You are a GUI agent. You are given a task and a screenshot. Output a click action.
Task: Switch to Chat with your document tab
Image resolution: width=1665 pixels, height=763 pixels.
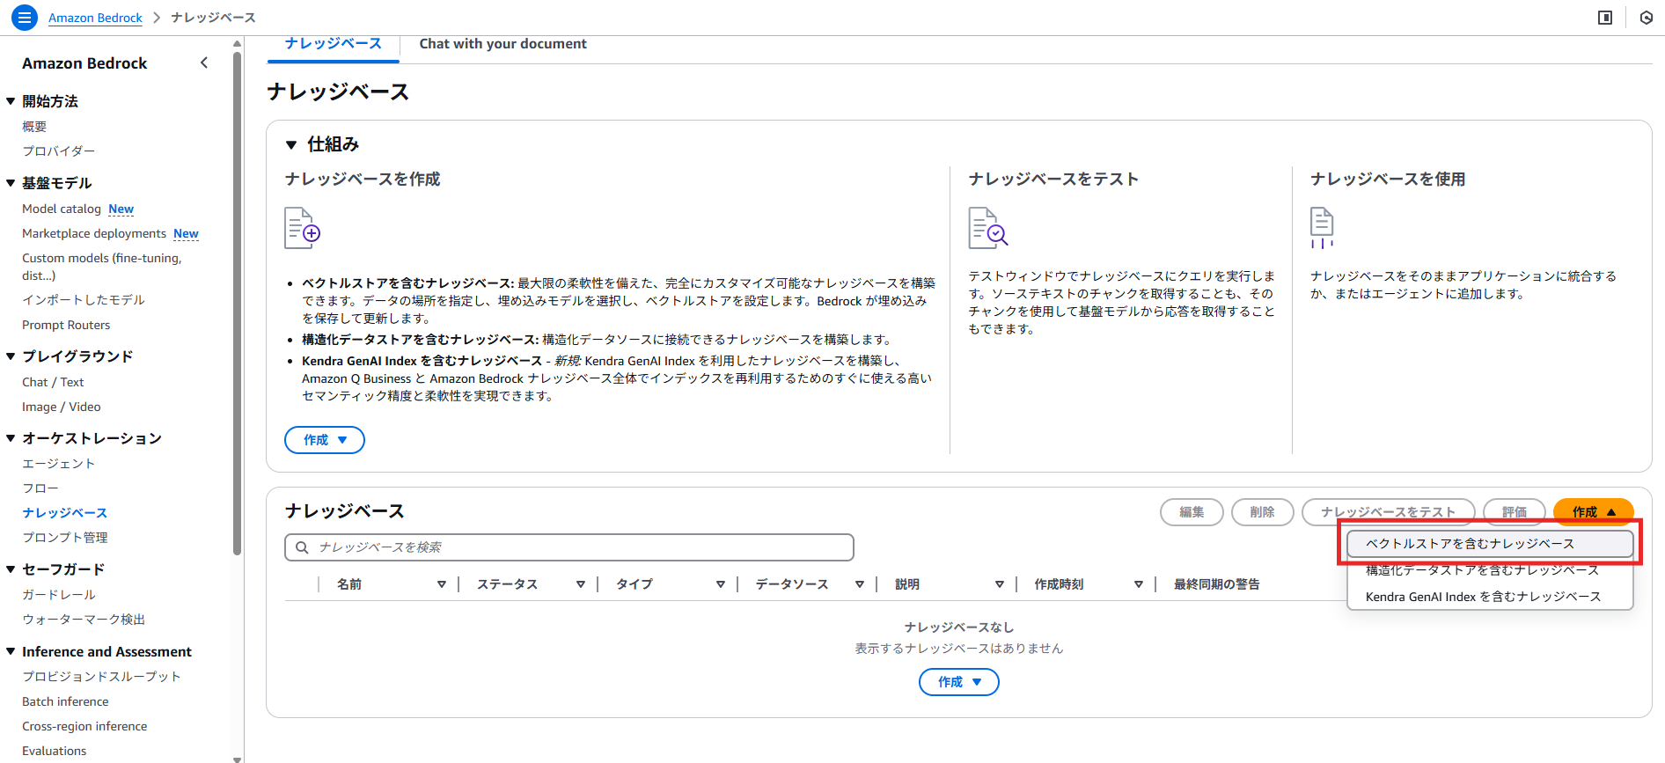pos(502,44)
